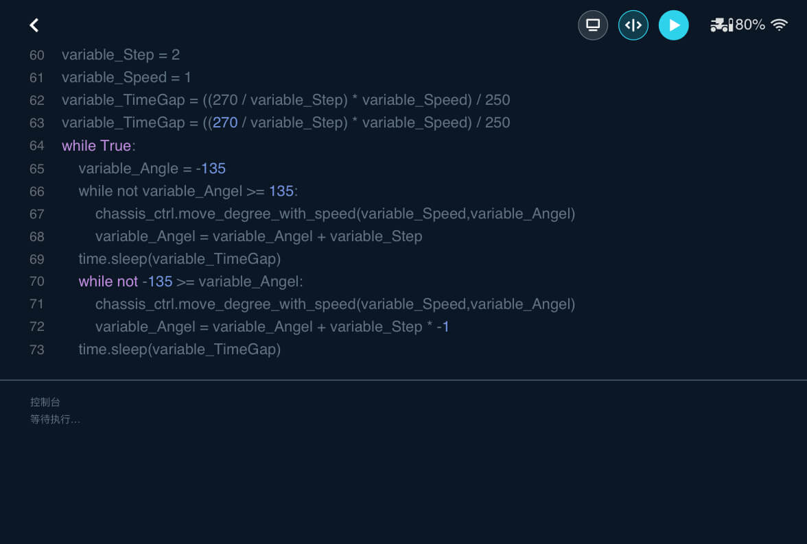
Task: Click the 等待执行 console status text
Action: [55, 419]
